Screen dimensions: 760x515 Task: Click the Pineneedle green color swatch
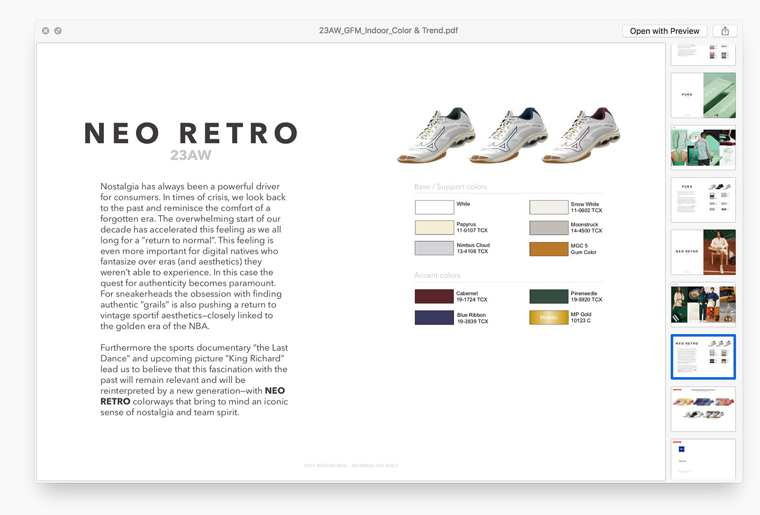click(x=549, y=296)
